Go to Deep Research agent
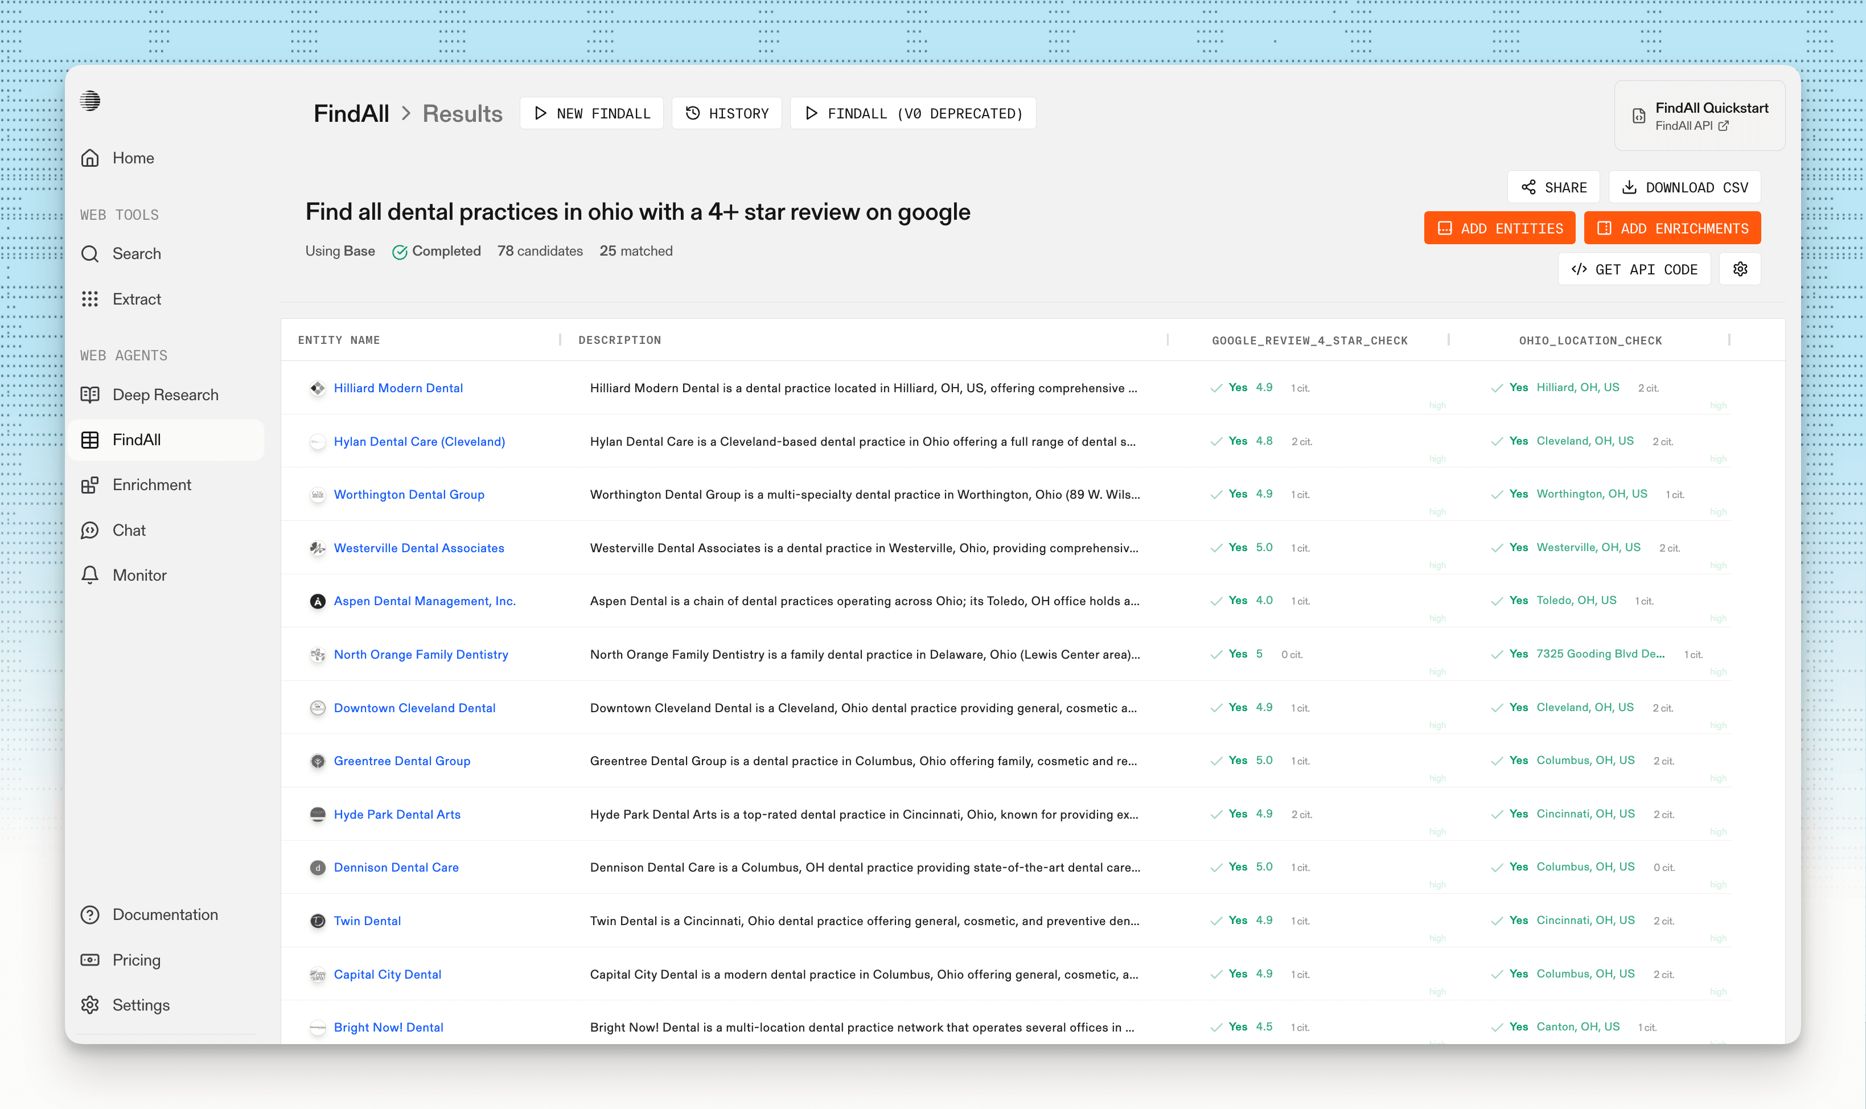This screenshot has width=1866, height=1109. [165, 395]
